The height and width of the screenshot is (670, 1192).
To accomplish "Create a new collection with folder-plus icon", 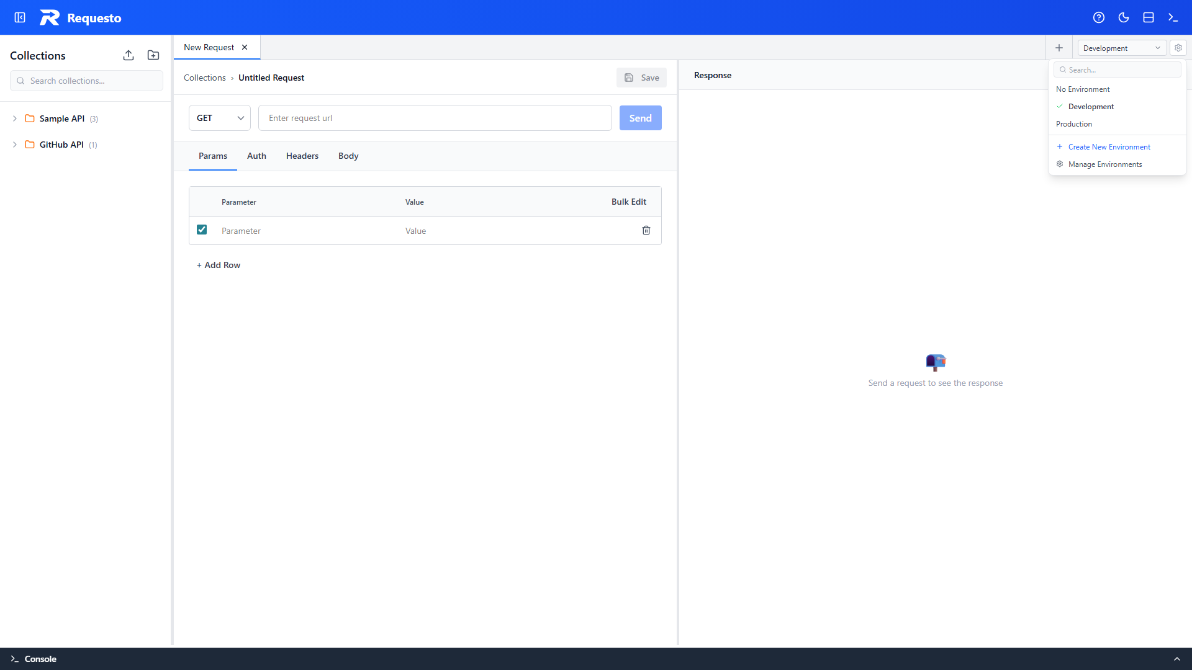I will pos(153,55).
